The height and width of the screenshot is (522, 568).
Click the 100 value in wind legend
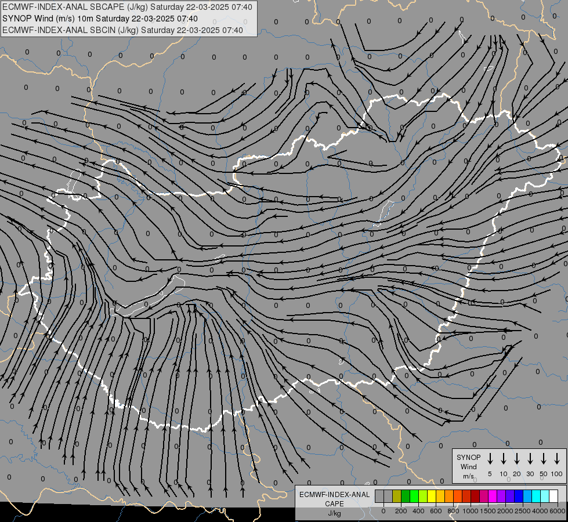tap(557, 474)
